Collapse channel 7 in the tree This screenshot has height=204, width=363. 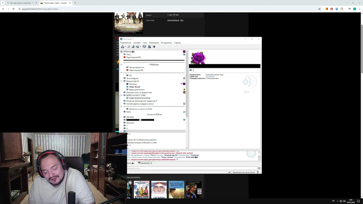(x=121, y=131)
